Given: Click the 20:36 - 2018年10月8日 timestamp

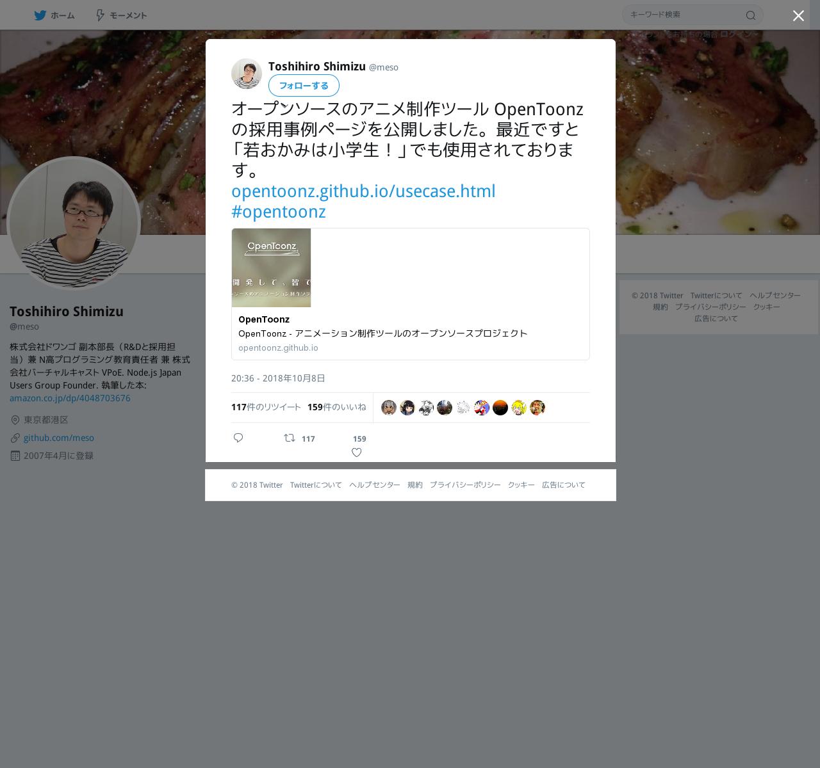Looking at the screenshot, I should 278,378.
